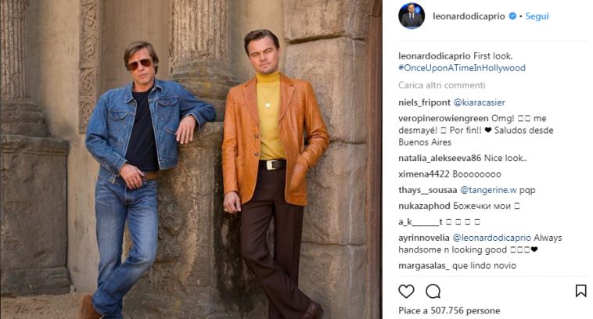View natalia_alekseeva86 profile
593x319 pixels.
coord(440,158)
